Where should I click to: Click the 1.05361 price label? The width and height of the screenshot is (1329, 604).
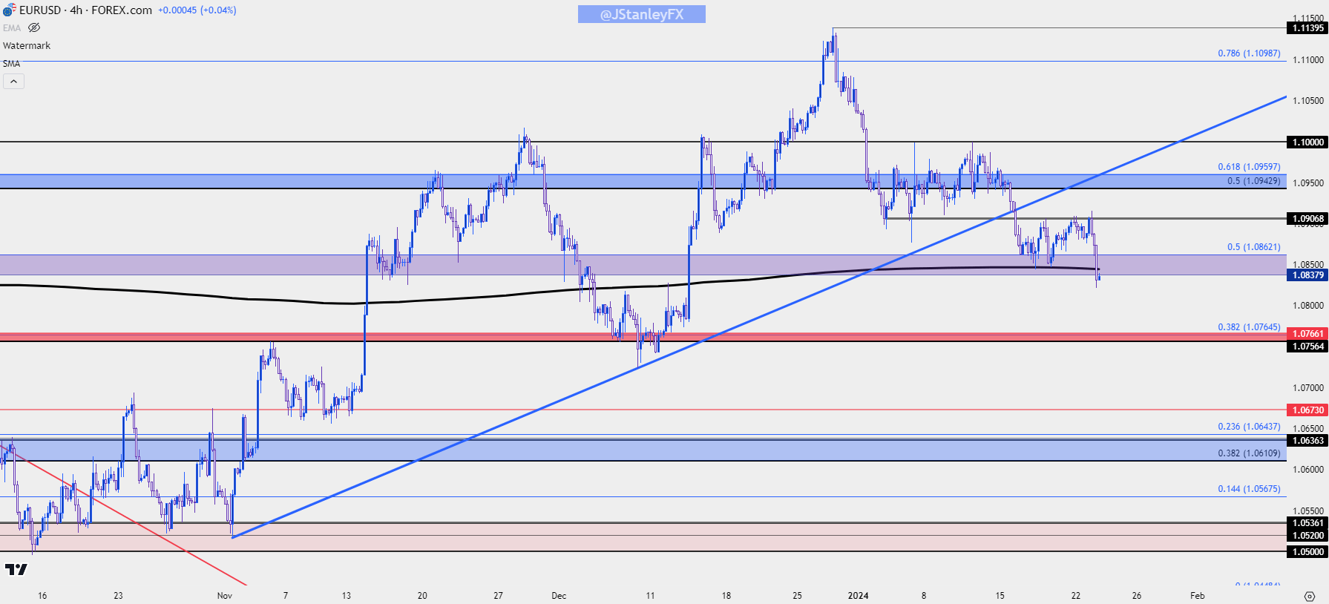pos(1307,523)
